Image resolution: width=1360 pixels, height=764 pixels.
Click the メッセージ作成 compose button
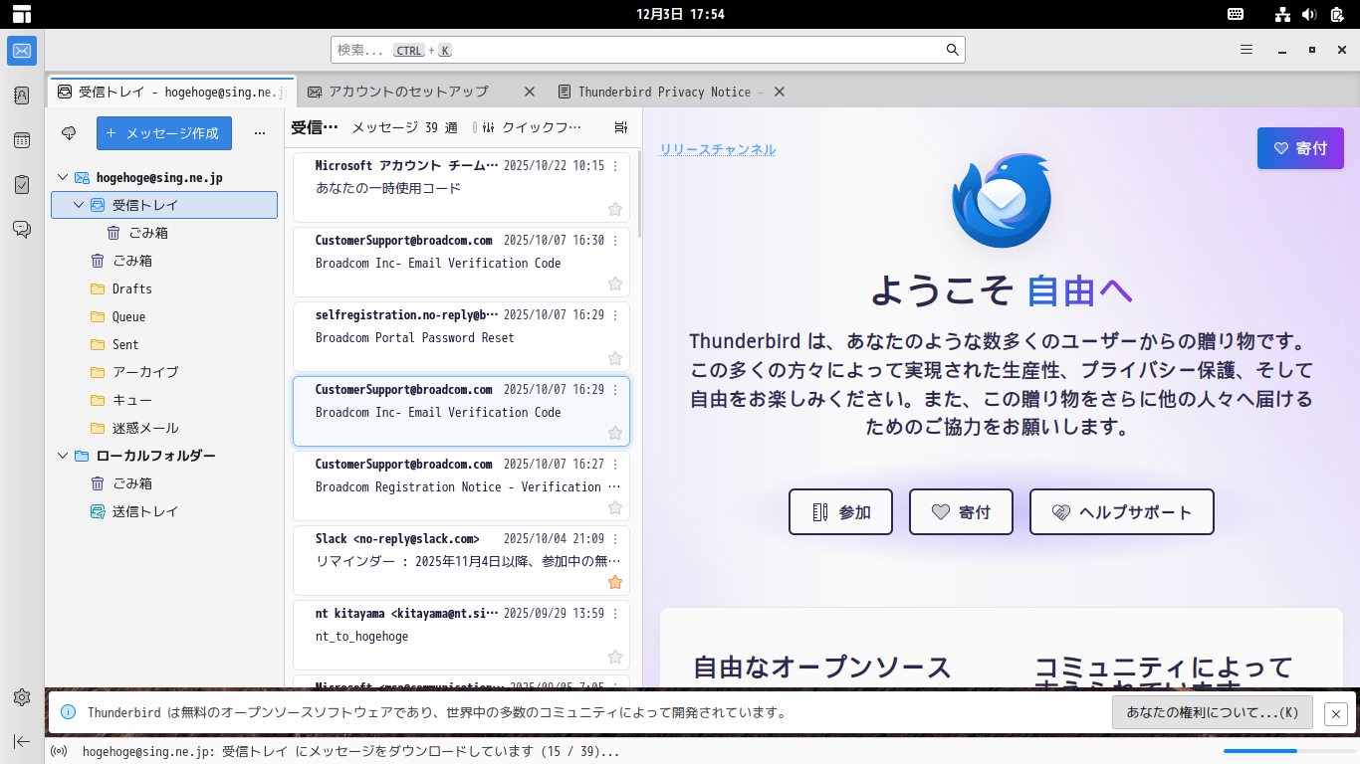point(163,133)
